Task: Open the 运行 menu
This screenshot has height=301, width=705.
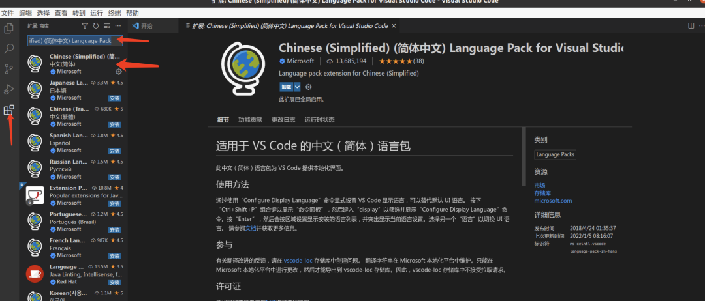Action: (x=97, y=13)
